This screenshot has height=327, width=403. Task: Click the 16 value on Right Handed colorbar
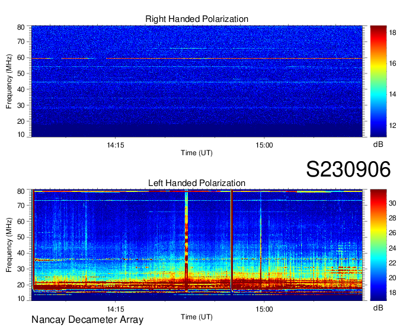click(x=392, y=63)
